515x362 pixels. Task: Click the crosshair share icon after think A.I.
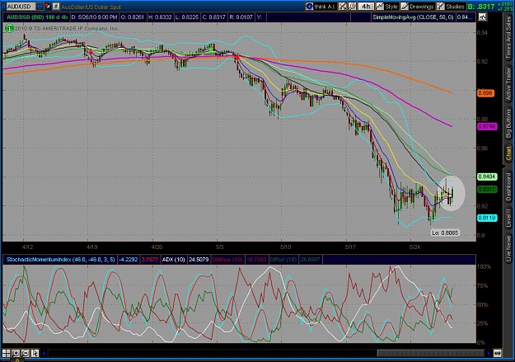point(343,7)
